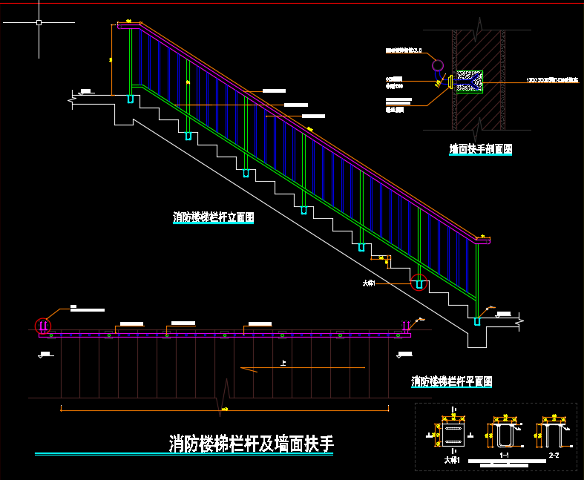Select the 消防楼梯栏杆平面图 view label

click(x=451, y=381)
